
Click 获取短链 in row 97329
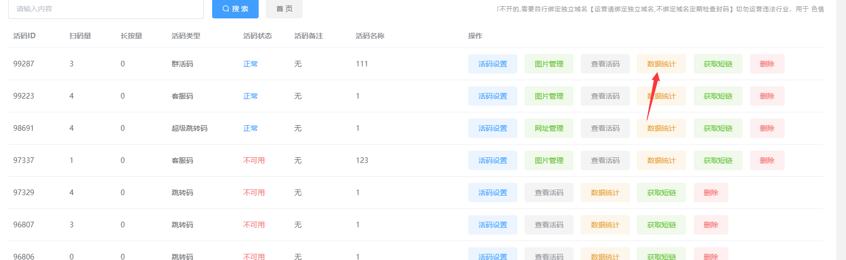[661, 193]
